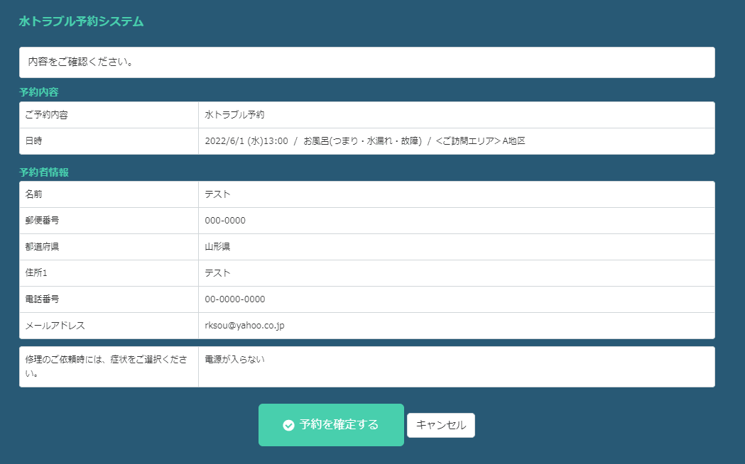
Task: Click the checkmark icon on confirm button
Action: coord(288,425)
